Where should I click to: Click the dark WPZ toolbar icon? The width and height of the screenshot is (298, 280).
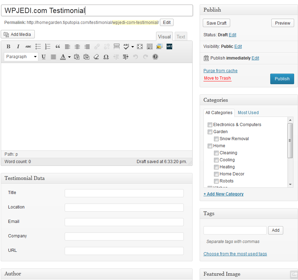pos(169,46)
